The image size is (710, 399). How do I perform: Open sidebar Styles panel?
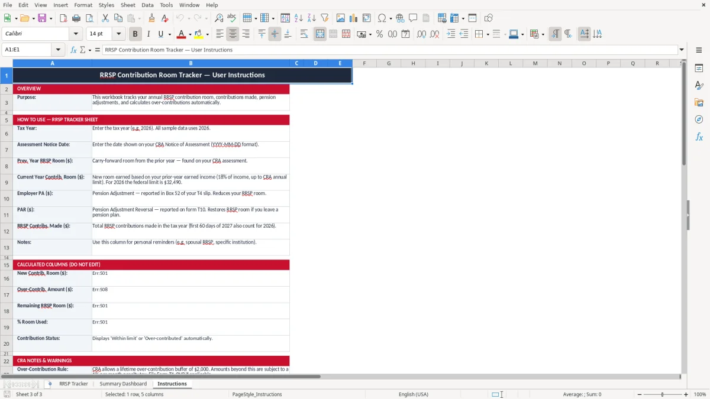699,85
